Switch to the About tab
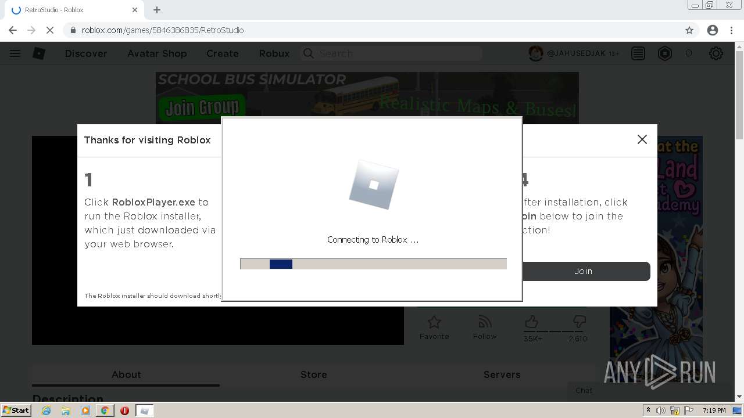Viewport: 744px width, 418px height. [x=126, y=375]
